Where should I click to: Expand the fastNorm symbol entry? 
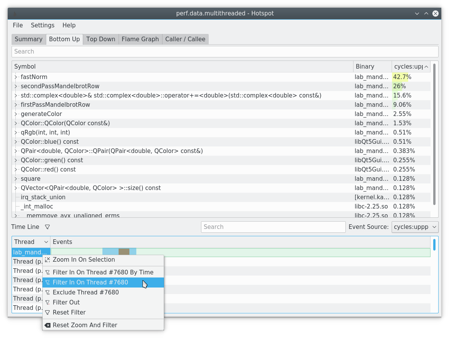point(15,77)
